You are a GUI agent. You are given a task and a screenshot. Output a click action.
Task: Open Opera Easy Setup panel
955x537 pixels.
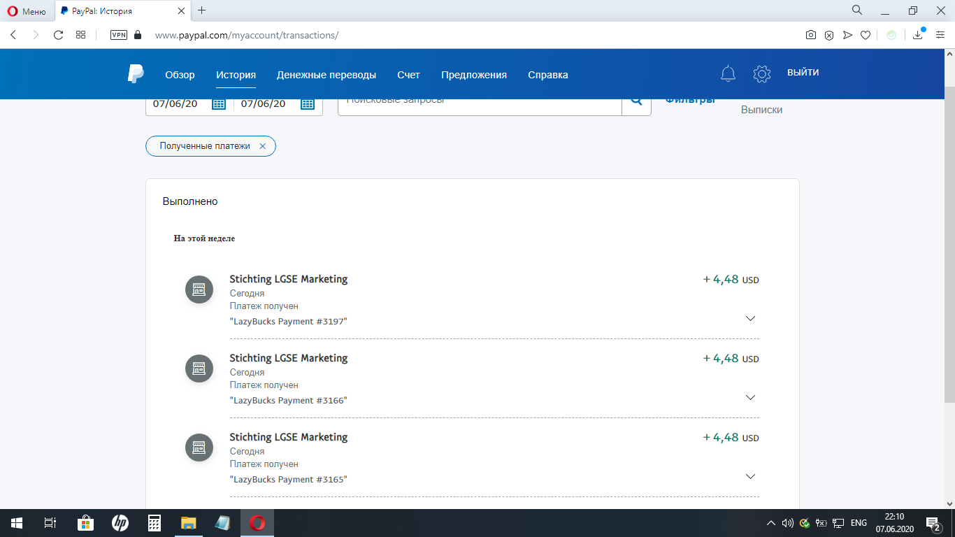(x=940, y=35)
